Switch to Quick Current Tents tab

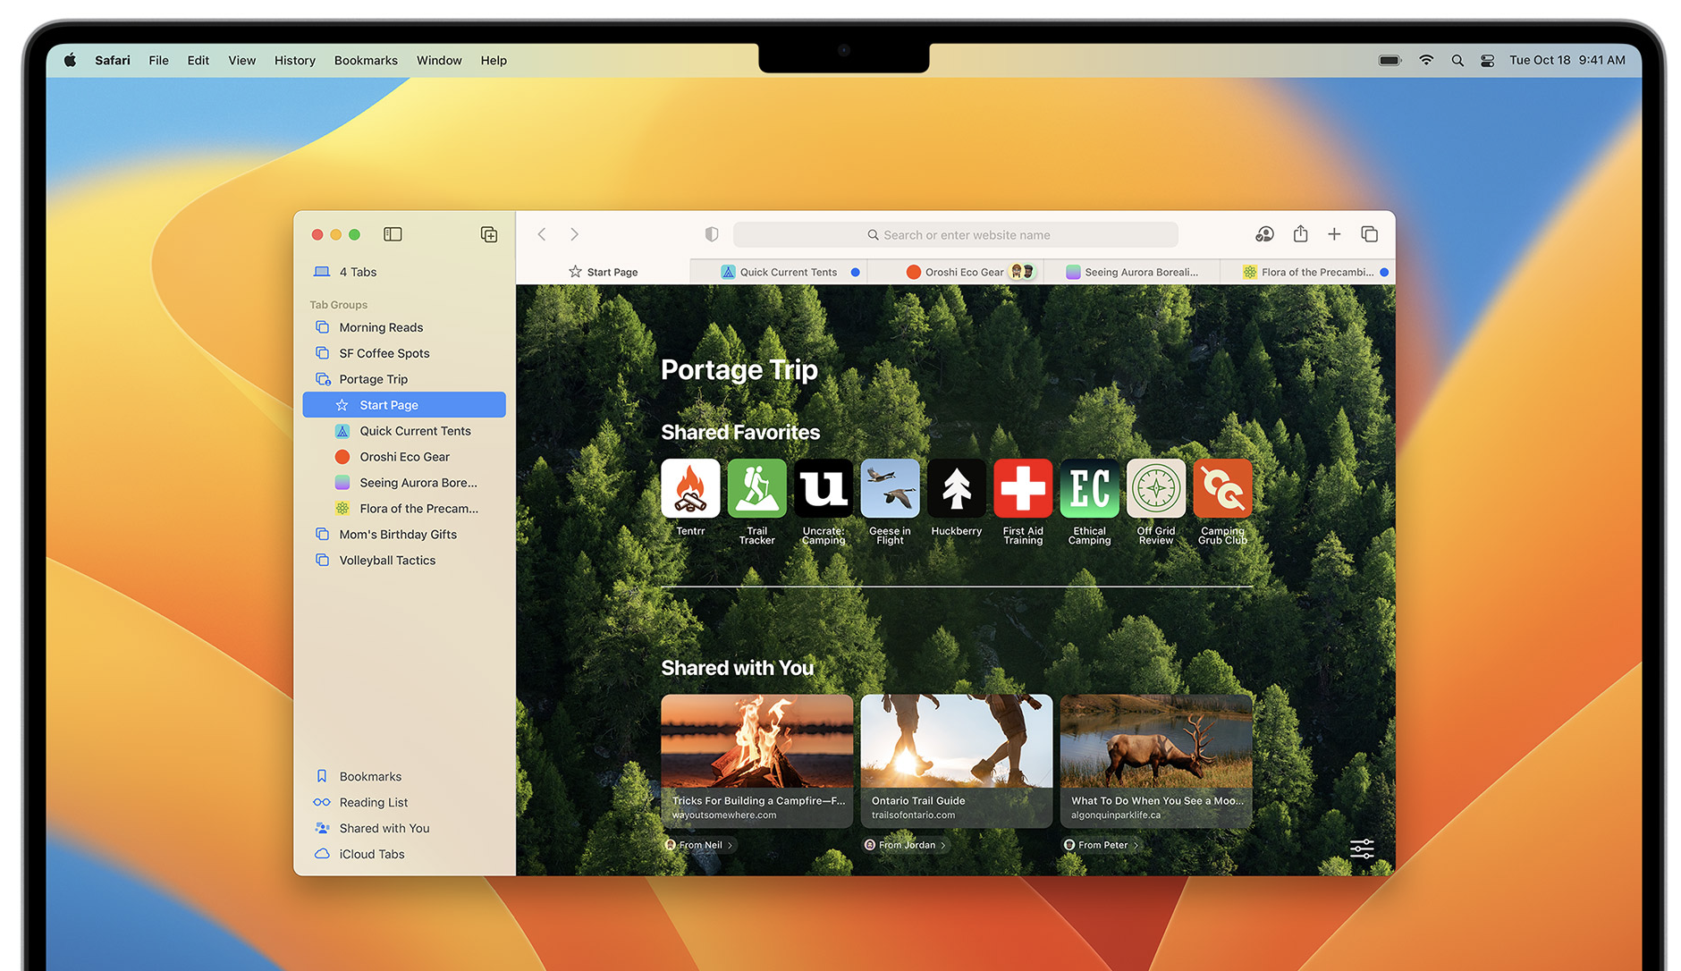point(779,272)
